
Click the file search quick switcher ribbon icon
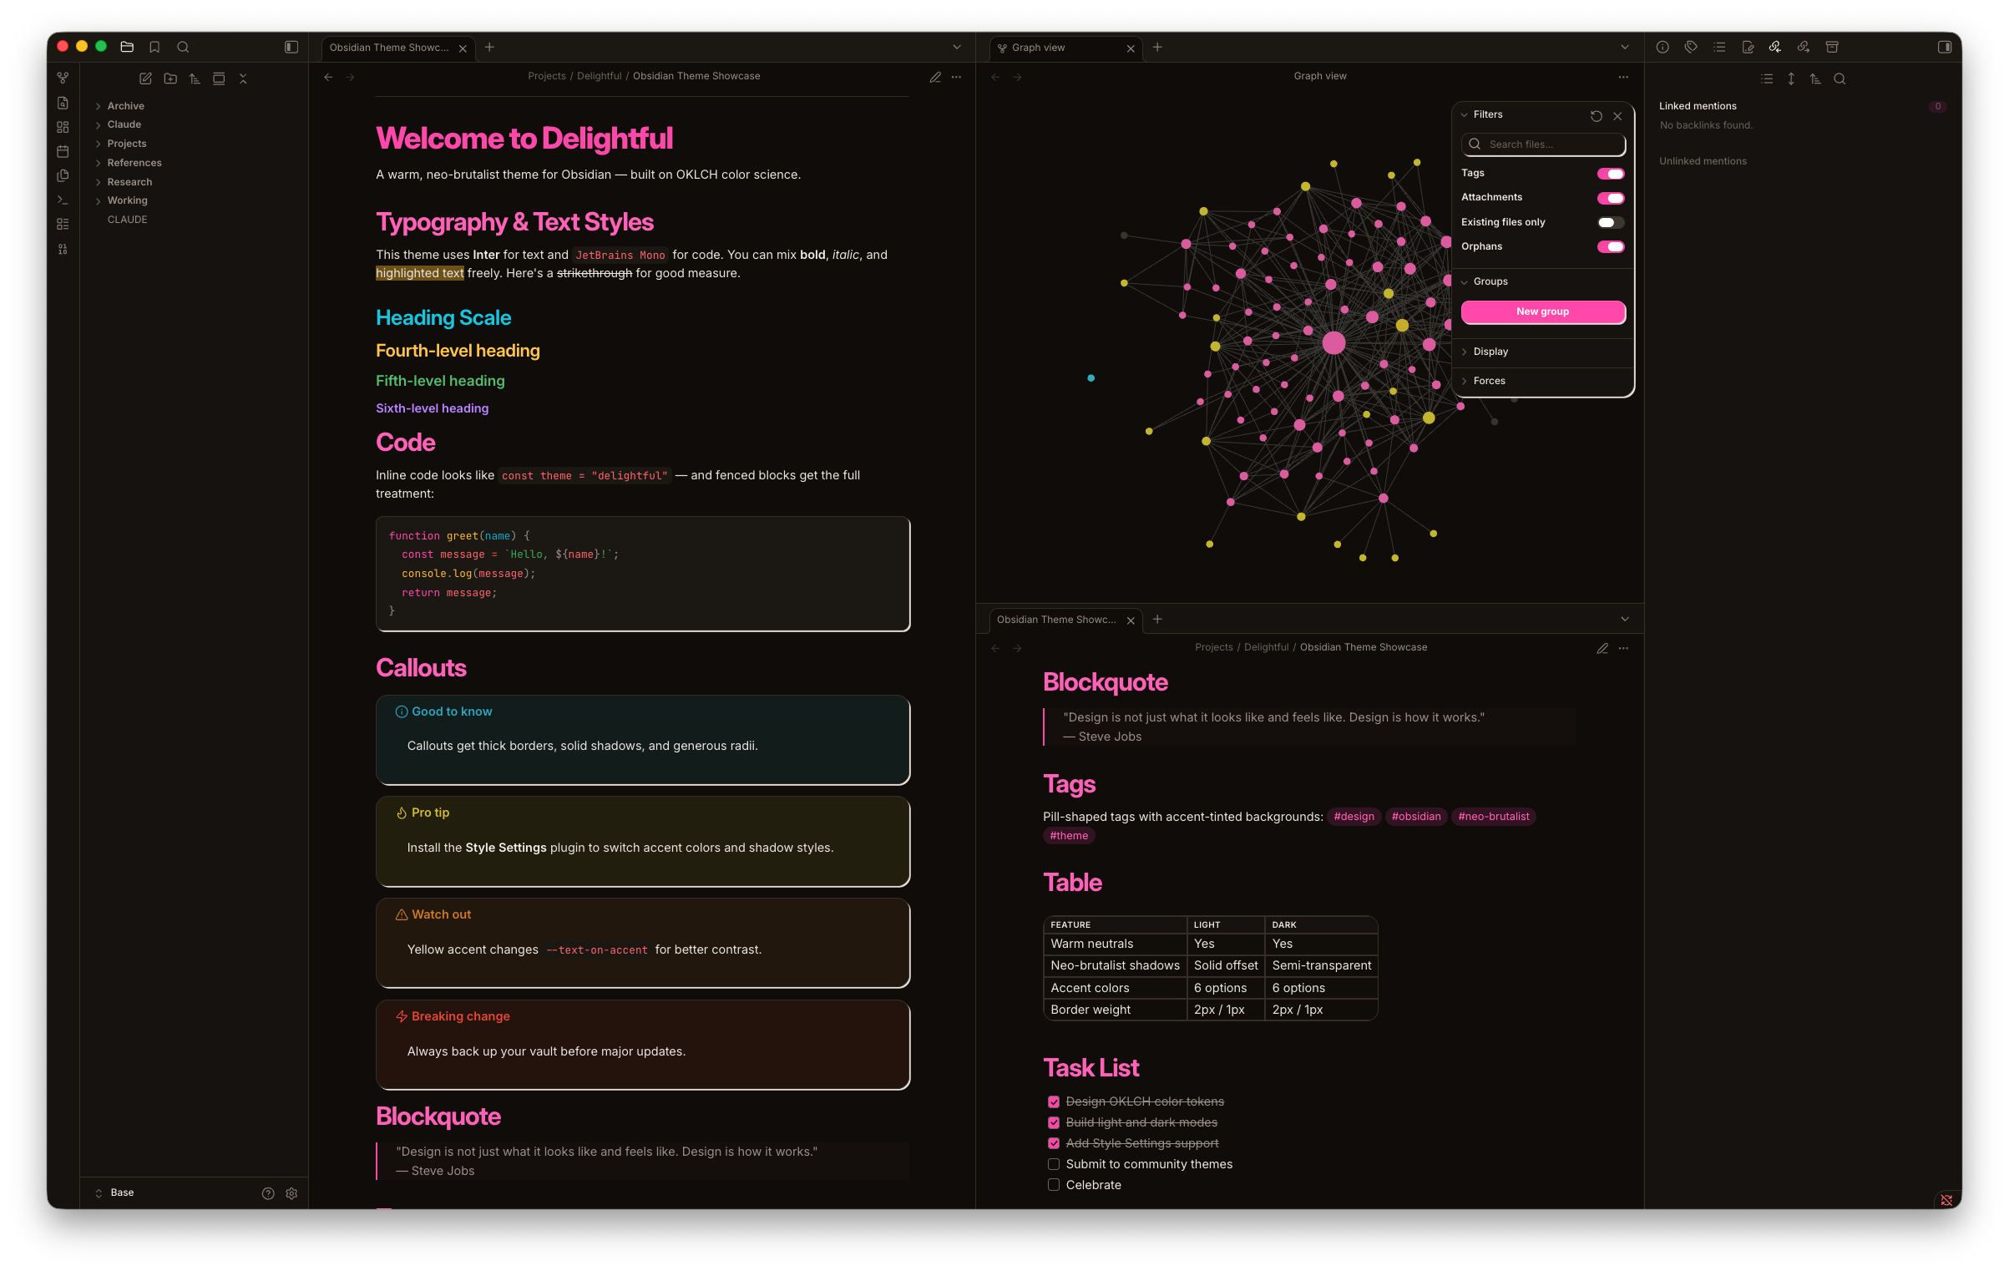[x=63, y=103]
